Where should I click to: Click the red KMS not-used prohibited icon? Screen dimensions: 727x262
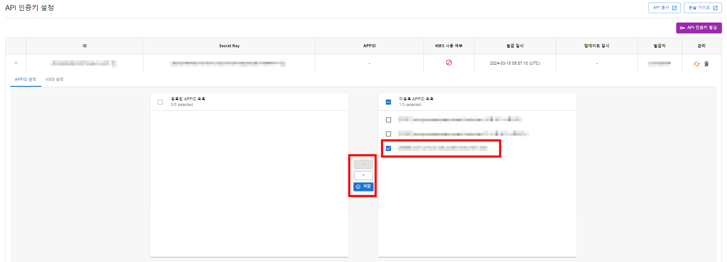(x=449, y=63)
